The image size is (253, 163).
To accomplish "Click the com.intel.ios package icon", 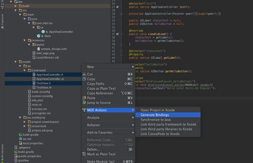I will coord(34,23).
